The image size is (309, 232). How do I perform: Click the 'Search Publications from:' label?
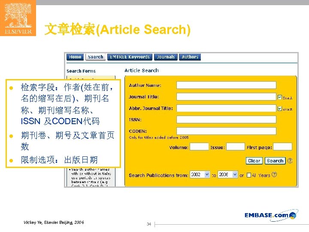[158, 175]
